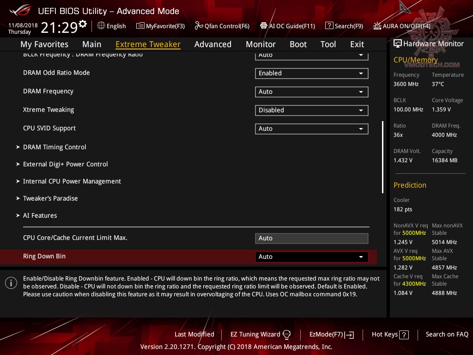Click the Hot Keys question mark icon
Image resolution: width=473 pixels, height=355 pixels.
(404, 335)
